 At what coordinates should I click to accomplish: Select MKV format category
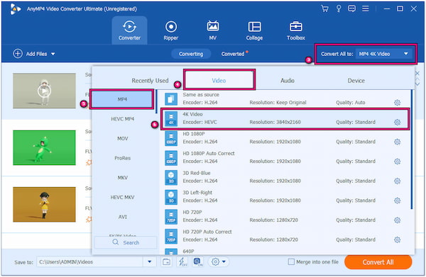click(x=122, y=178)
